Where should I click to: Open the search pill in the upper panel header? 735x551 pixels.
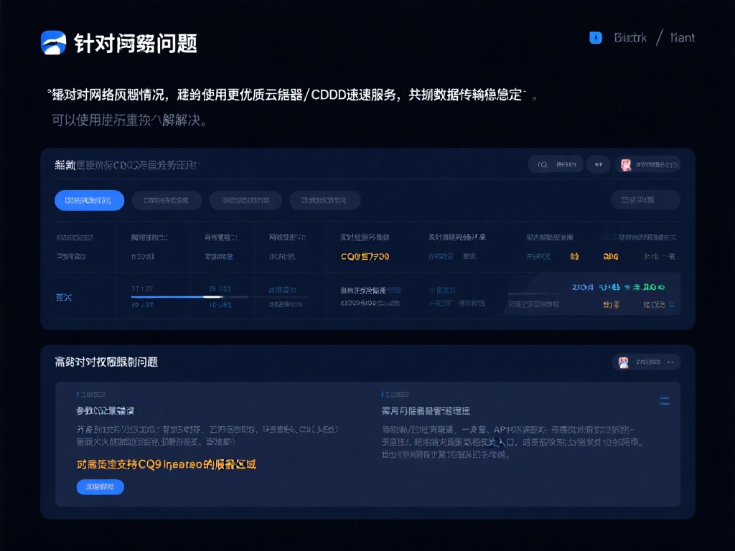point(556,165)
